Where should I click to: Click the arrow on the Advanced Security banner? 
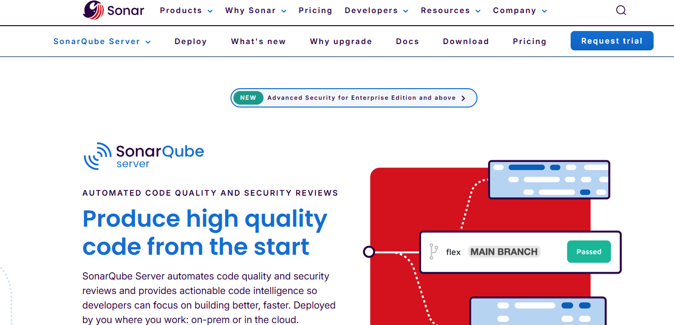(x=463, y=98)
